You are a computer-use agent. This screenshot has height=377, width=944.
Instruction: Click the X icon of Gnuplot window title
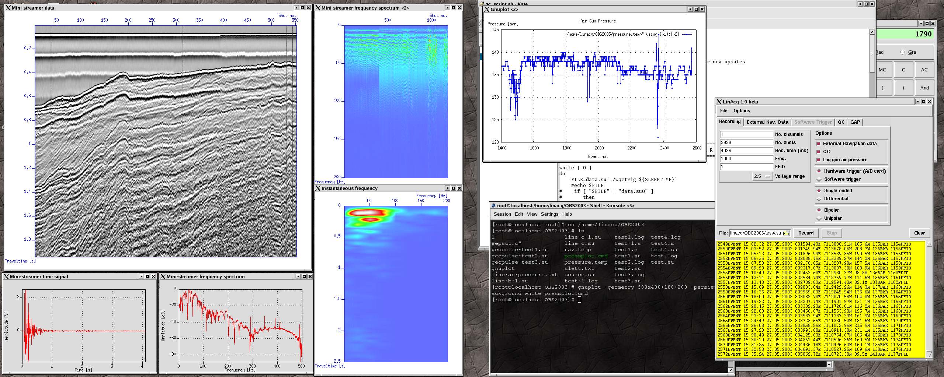pos(487,9)
